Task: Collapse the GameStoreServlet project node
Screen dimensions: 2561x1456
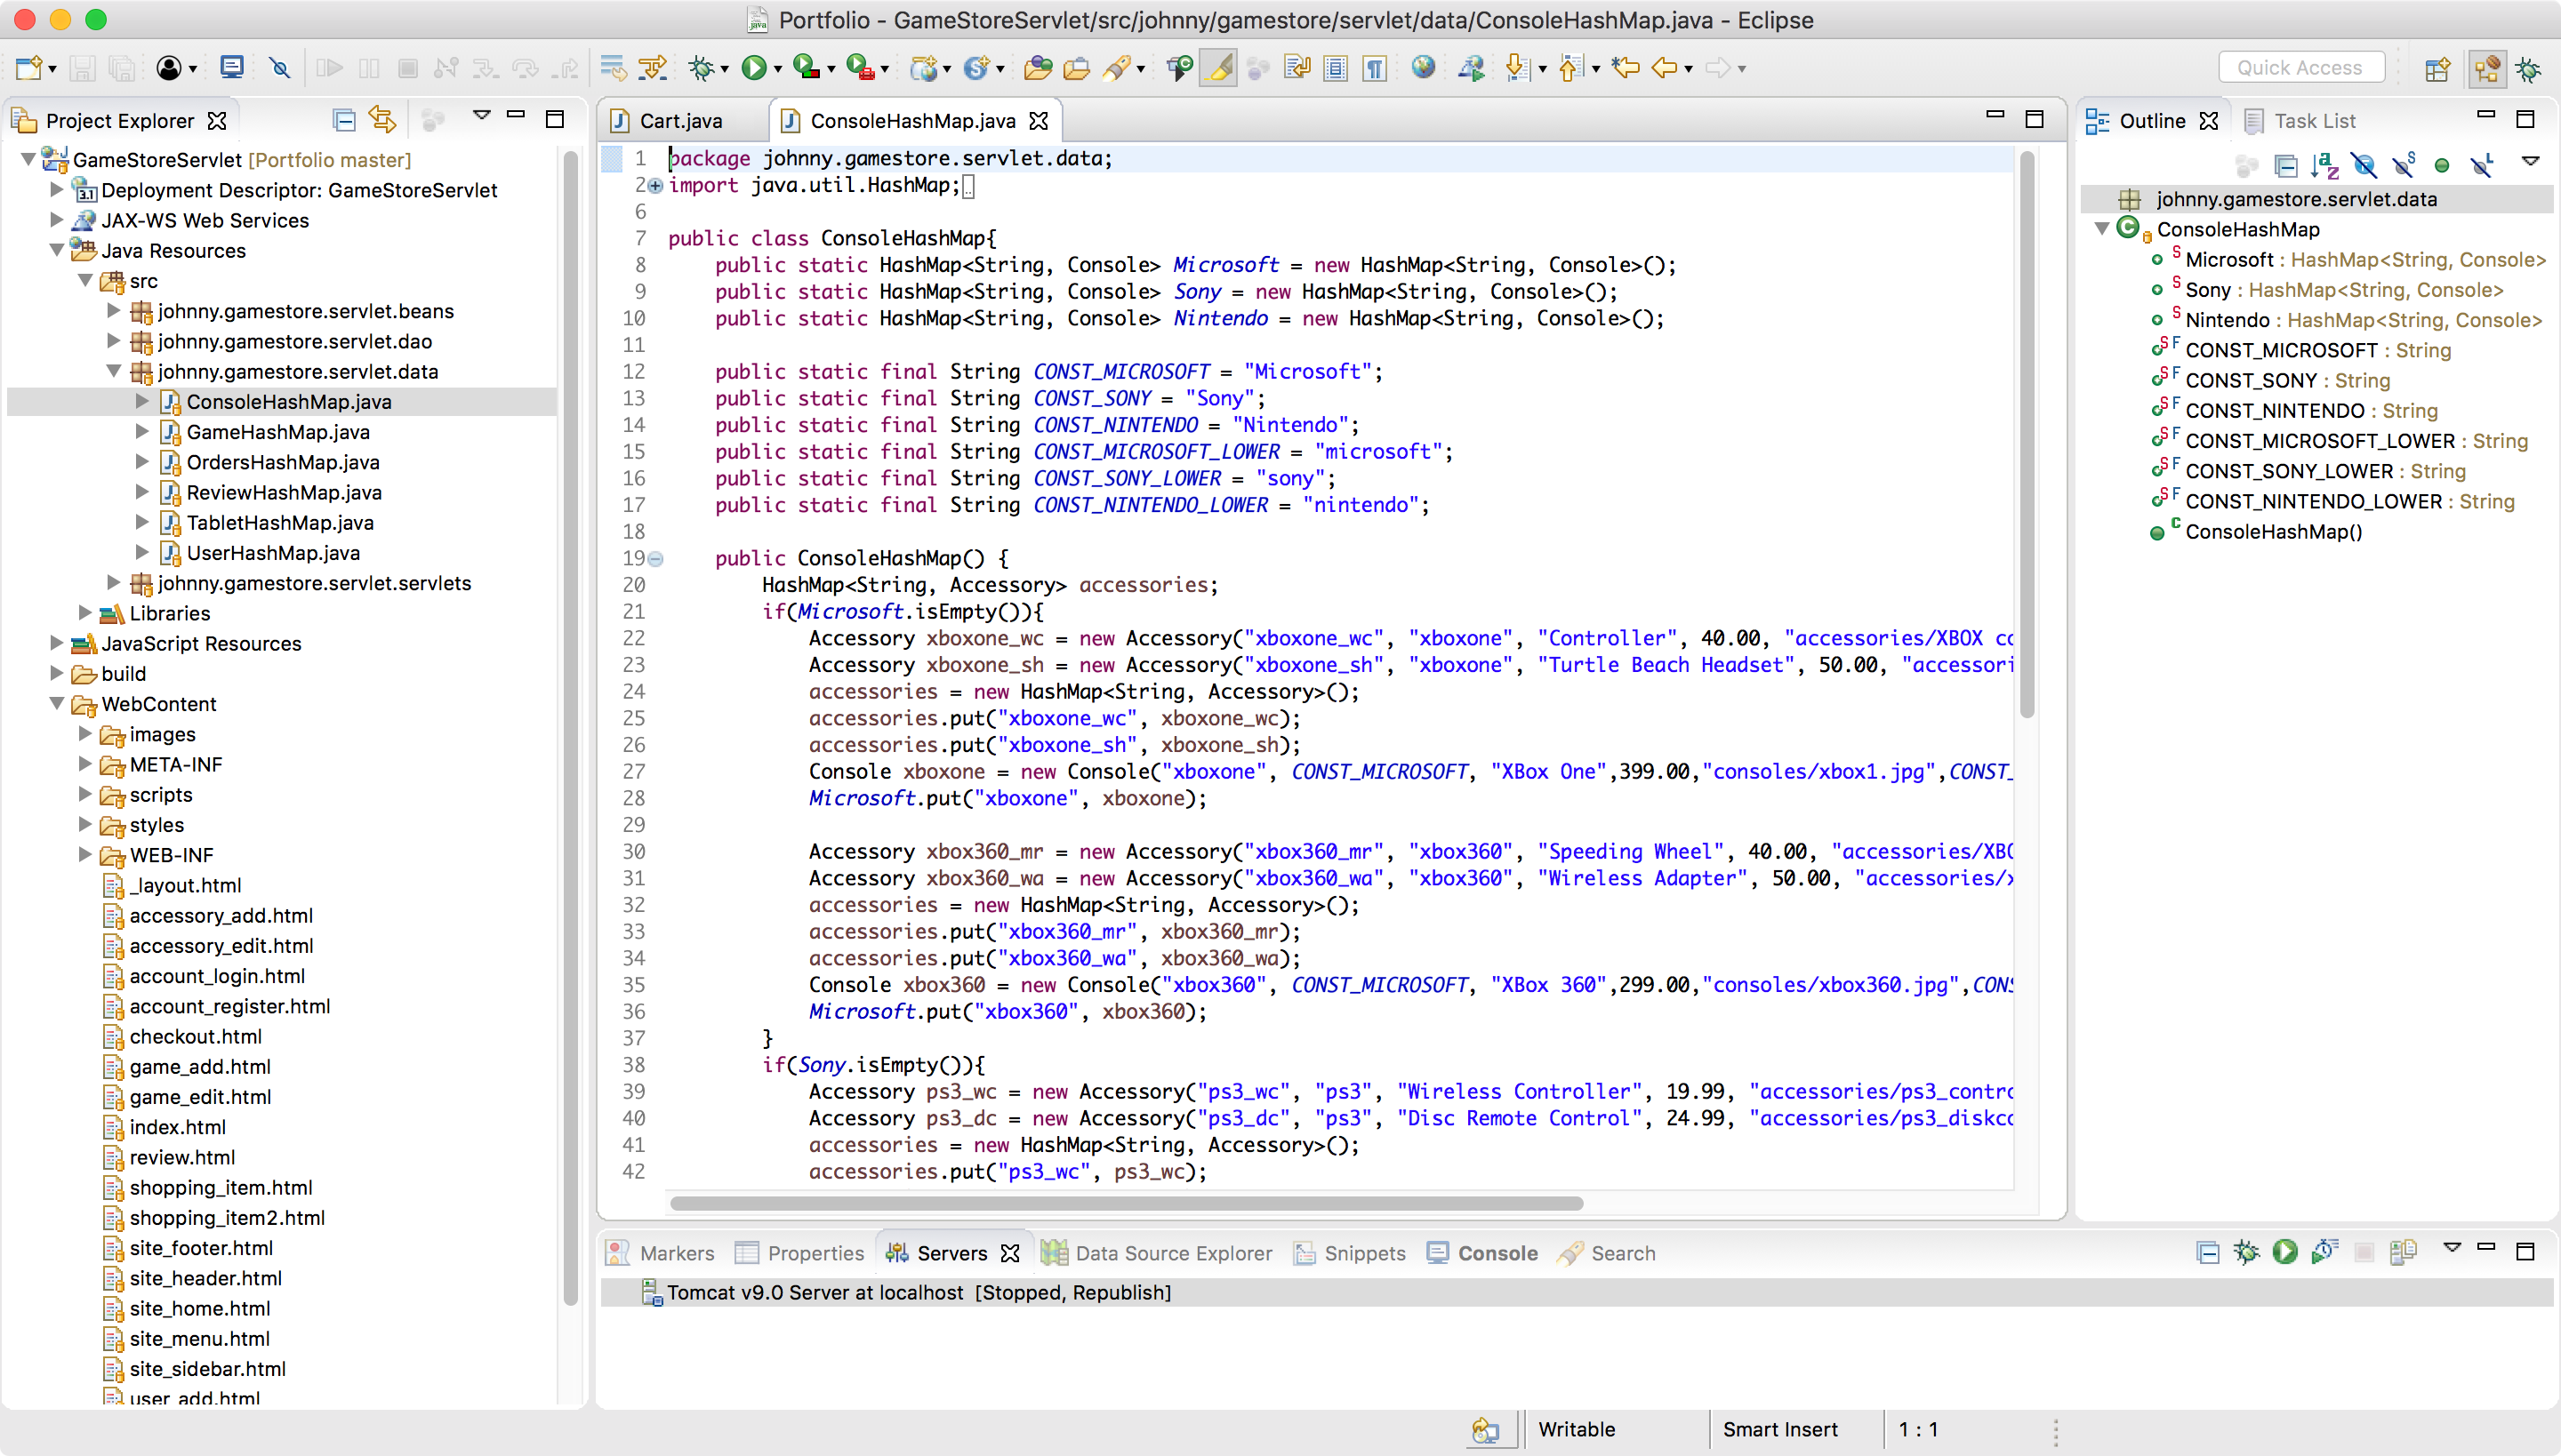Action: tap(29, 158)
